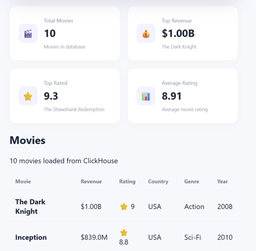Click the star icon in the Inception row
Screen dimensions: 256x251
pyautogui.click(x=124, y=233)
